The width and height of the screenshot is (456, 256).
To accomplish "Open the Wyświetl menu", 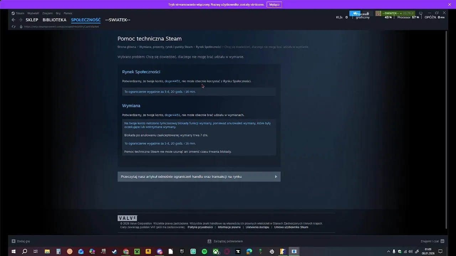I will 33,13.
